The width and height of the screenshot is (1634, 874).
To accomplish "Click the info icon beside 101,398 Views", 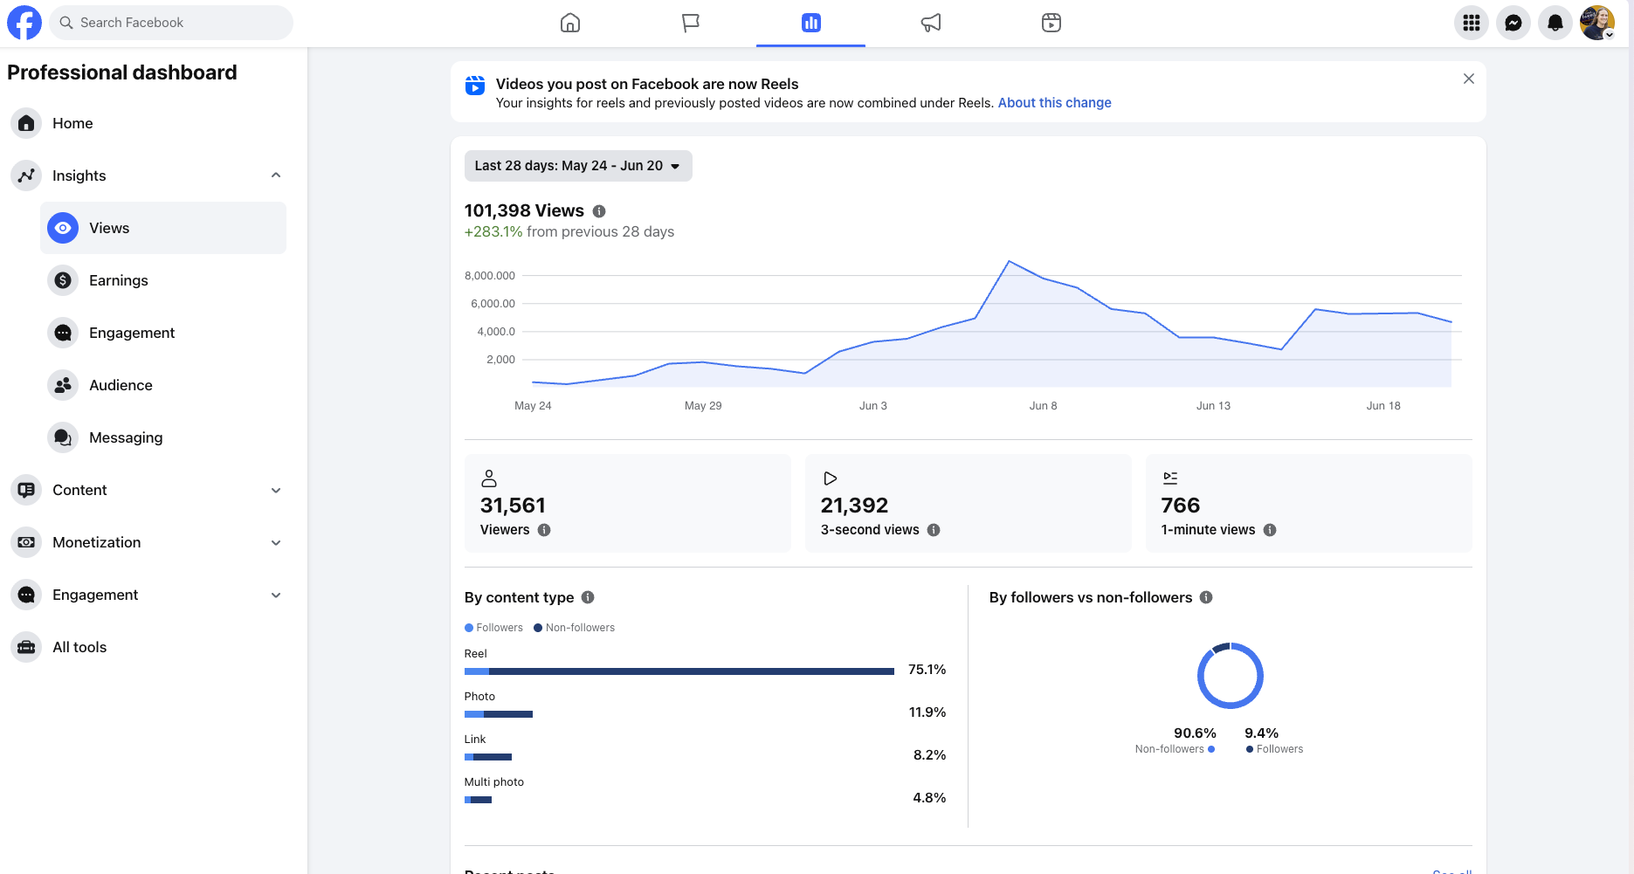I will 599,211.
